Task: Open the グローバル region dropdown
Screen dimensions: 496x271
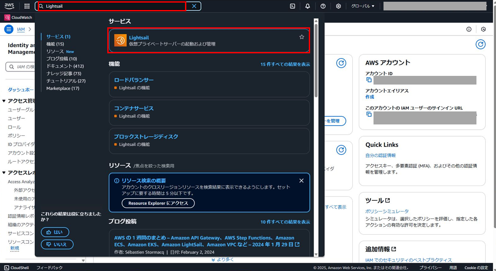Action: [x=364, y=6]
